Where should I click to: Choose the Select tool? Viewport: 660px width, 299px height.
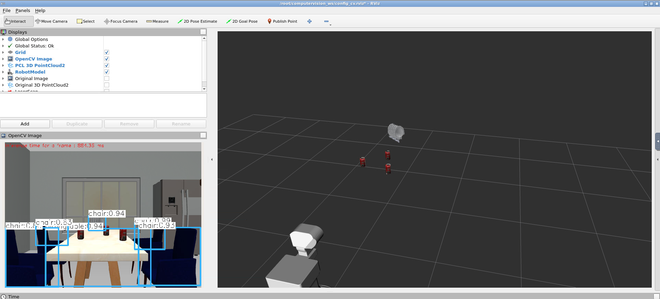[86, 21]
